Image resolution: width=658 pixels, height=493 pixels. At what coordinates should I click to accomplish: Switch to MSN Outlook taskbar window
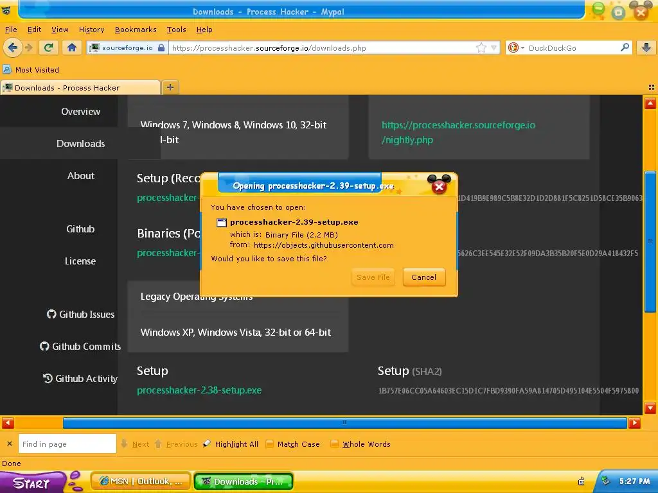tap(141, 481)
